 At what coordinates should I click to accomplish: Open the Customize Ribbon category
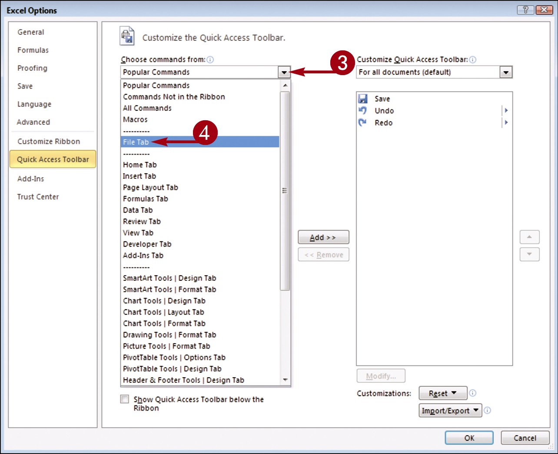click(53, 141)
